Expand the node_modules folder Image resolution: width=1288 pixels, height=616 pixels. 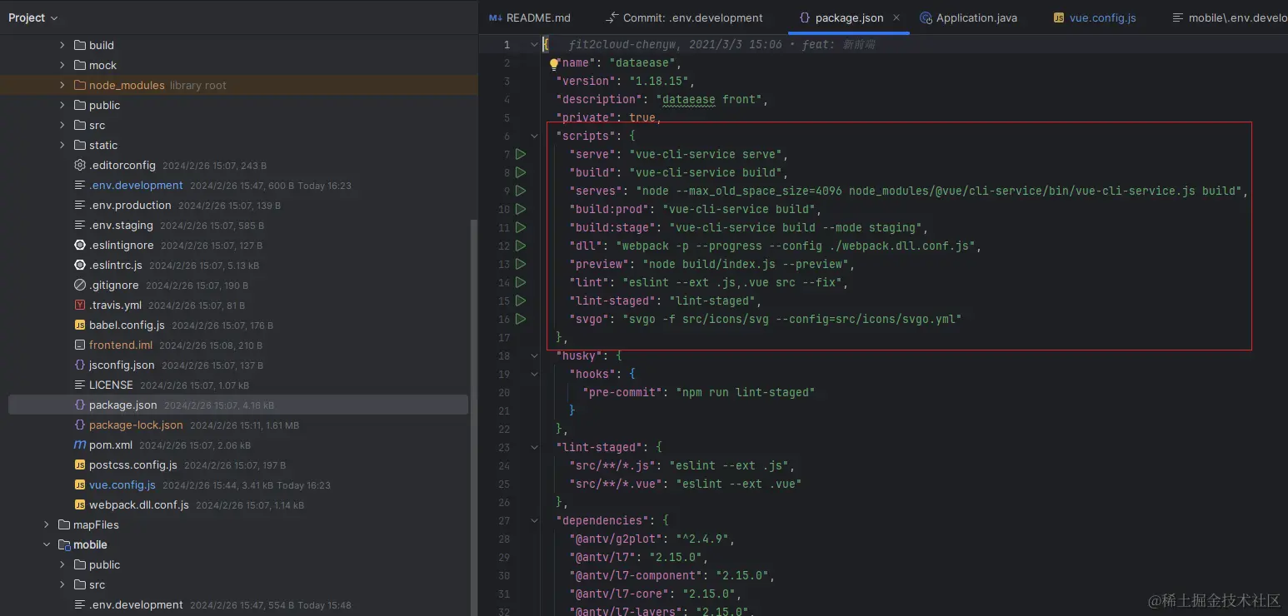pyautogui.click(x=62, y=85)
